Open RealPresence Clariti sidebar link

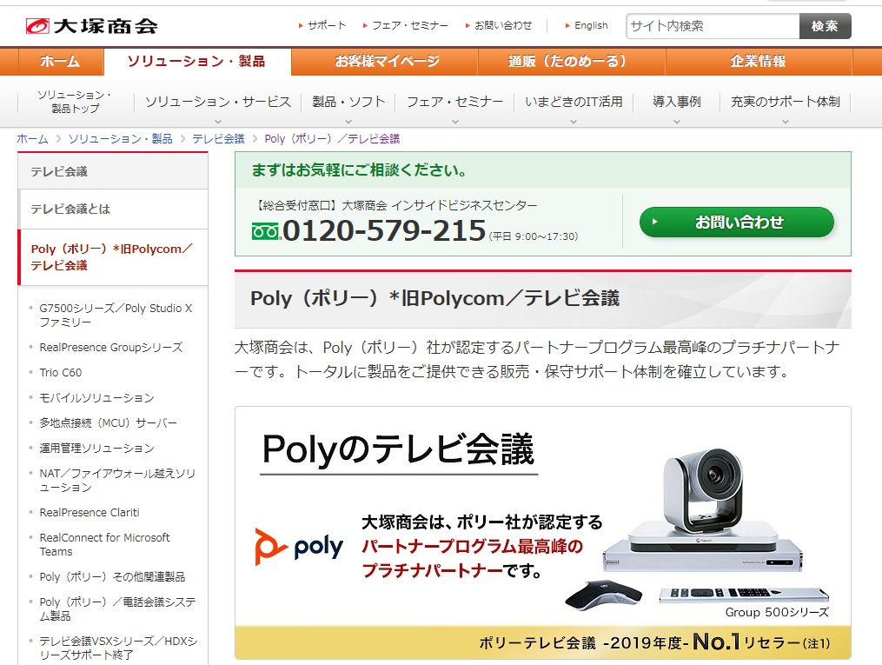point(90,513)
